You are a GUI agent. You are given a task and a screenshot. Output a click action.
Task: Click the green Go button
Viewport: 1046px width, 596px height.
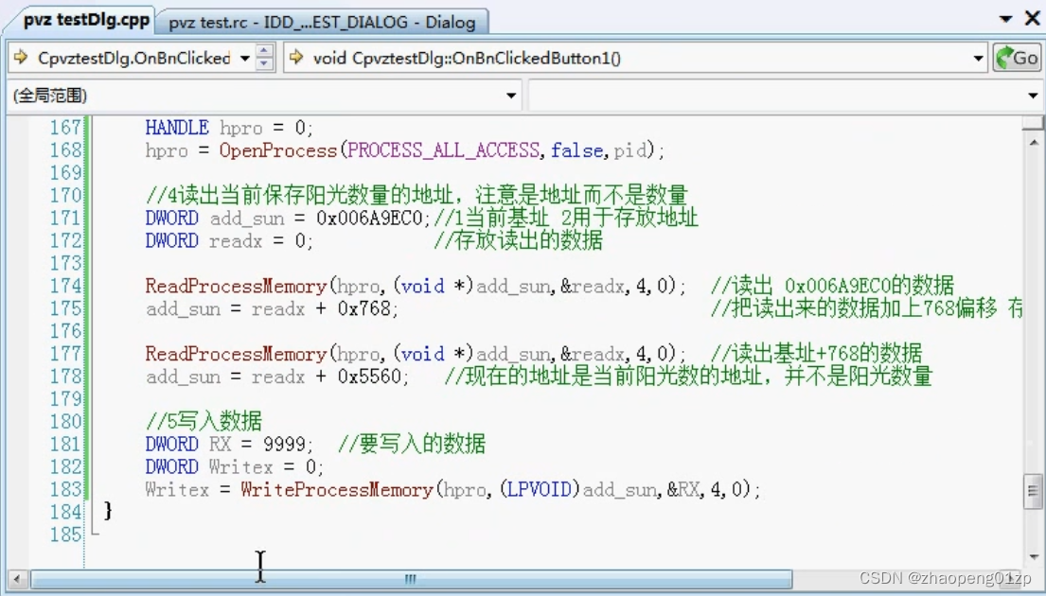[1017, 58]
